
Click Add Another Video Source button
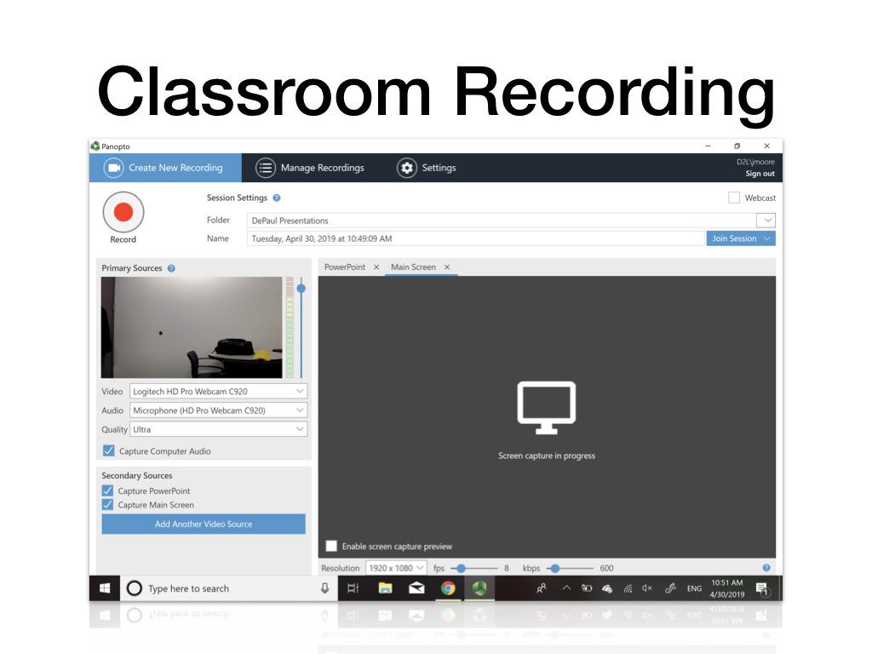pos(204,524)
